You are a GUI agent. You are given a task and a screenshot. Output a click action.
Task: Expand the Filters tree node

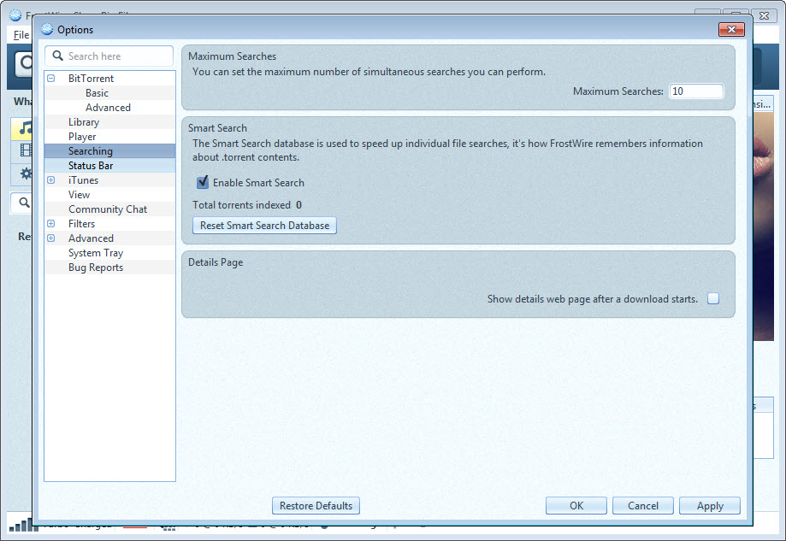(x=51, y=223)
